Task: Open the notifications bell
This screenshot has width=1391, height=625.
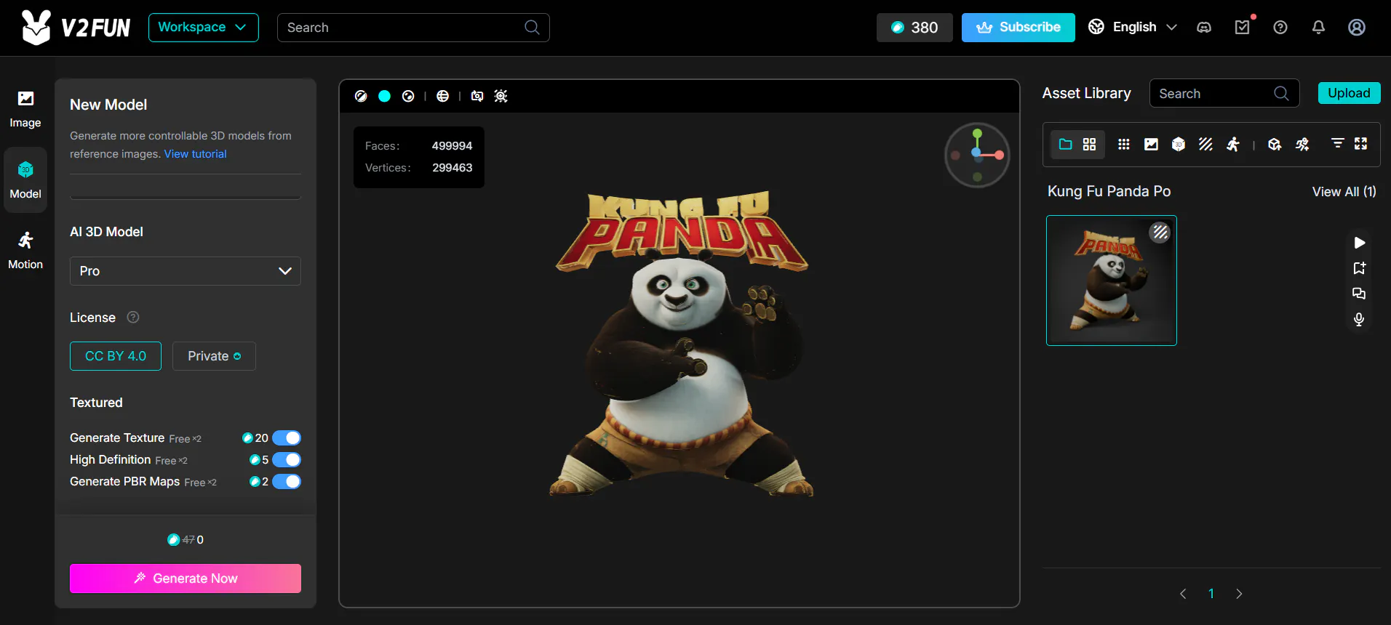Action: pos(1318,28)
